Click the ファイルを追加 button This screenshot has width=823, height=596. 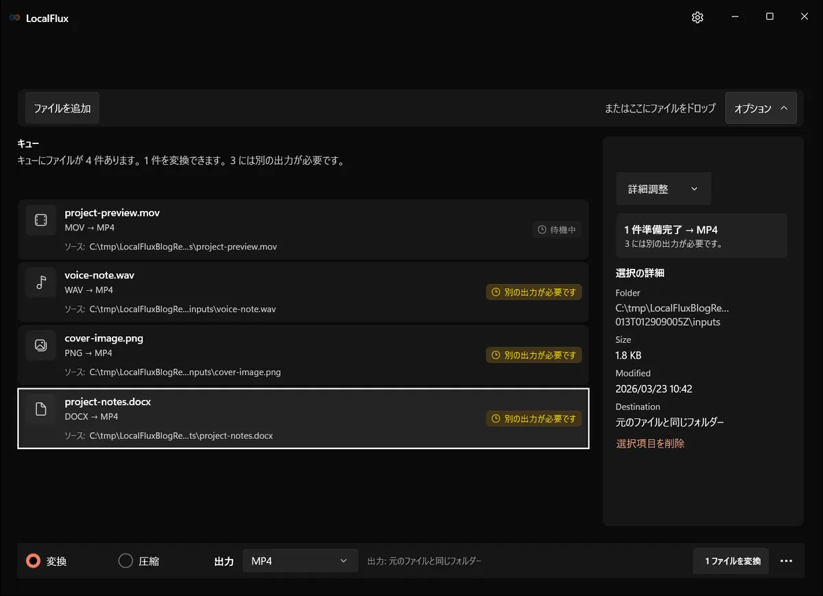point(62,108)
